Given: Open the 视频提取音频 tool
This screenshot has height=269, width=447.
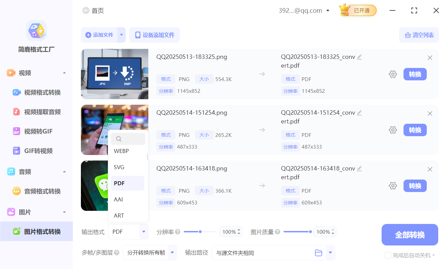Looking at the screenshot, I should [x=37, y=112].
